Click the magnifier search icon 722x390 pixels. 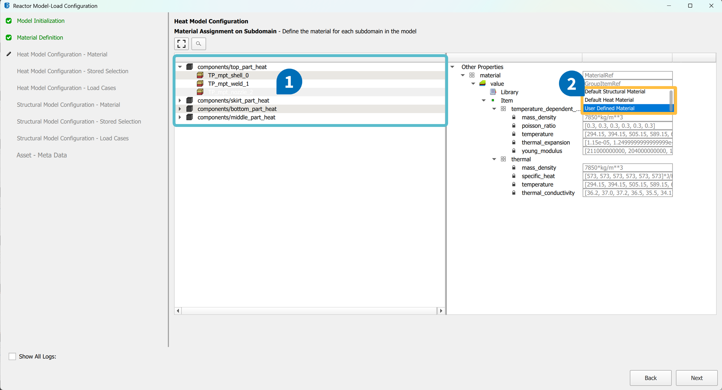tap(199, 44)
